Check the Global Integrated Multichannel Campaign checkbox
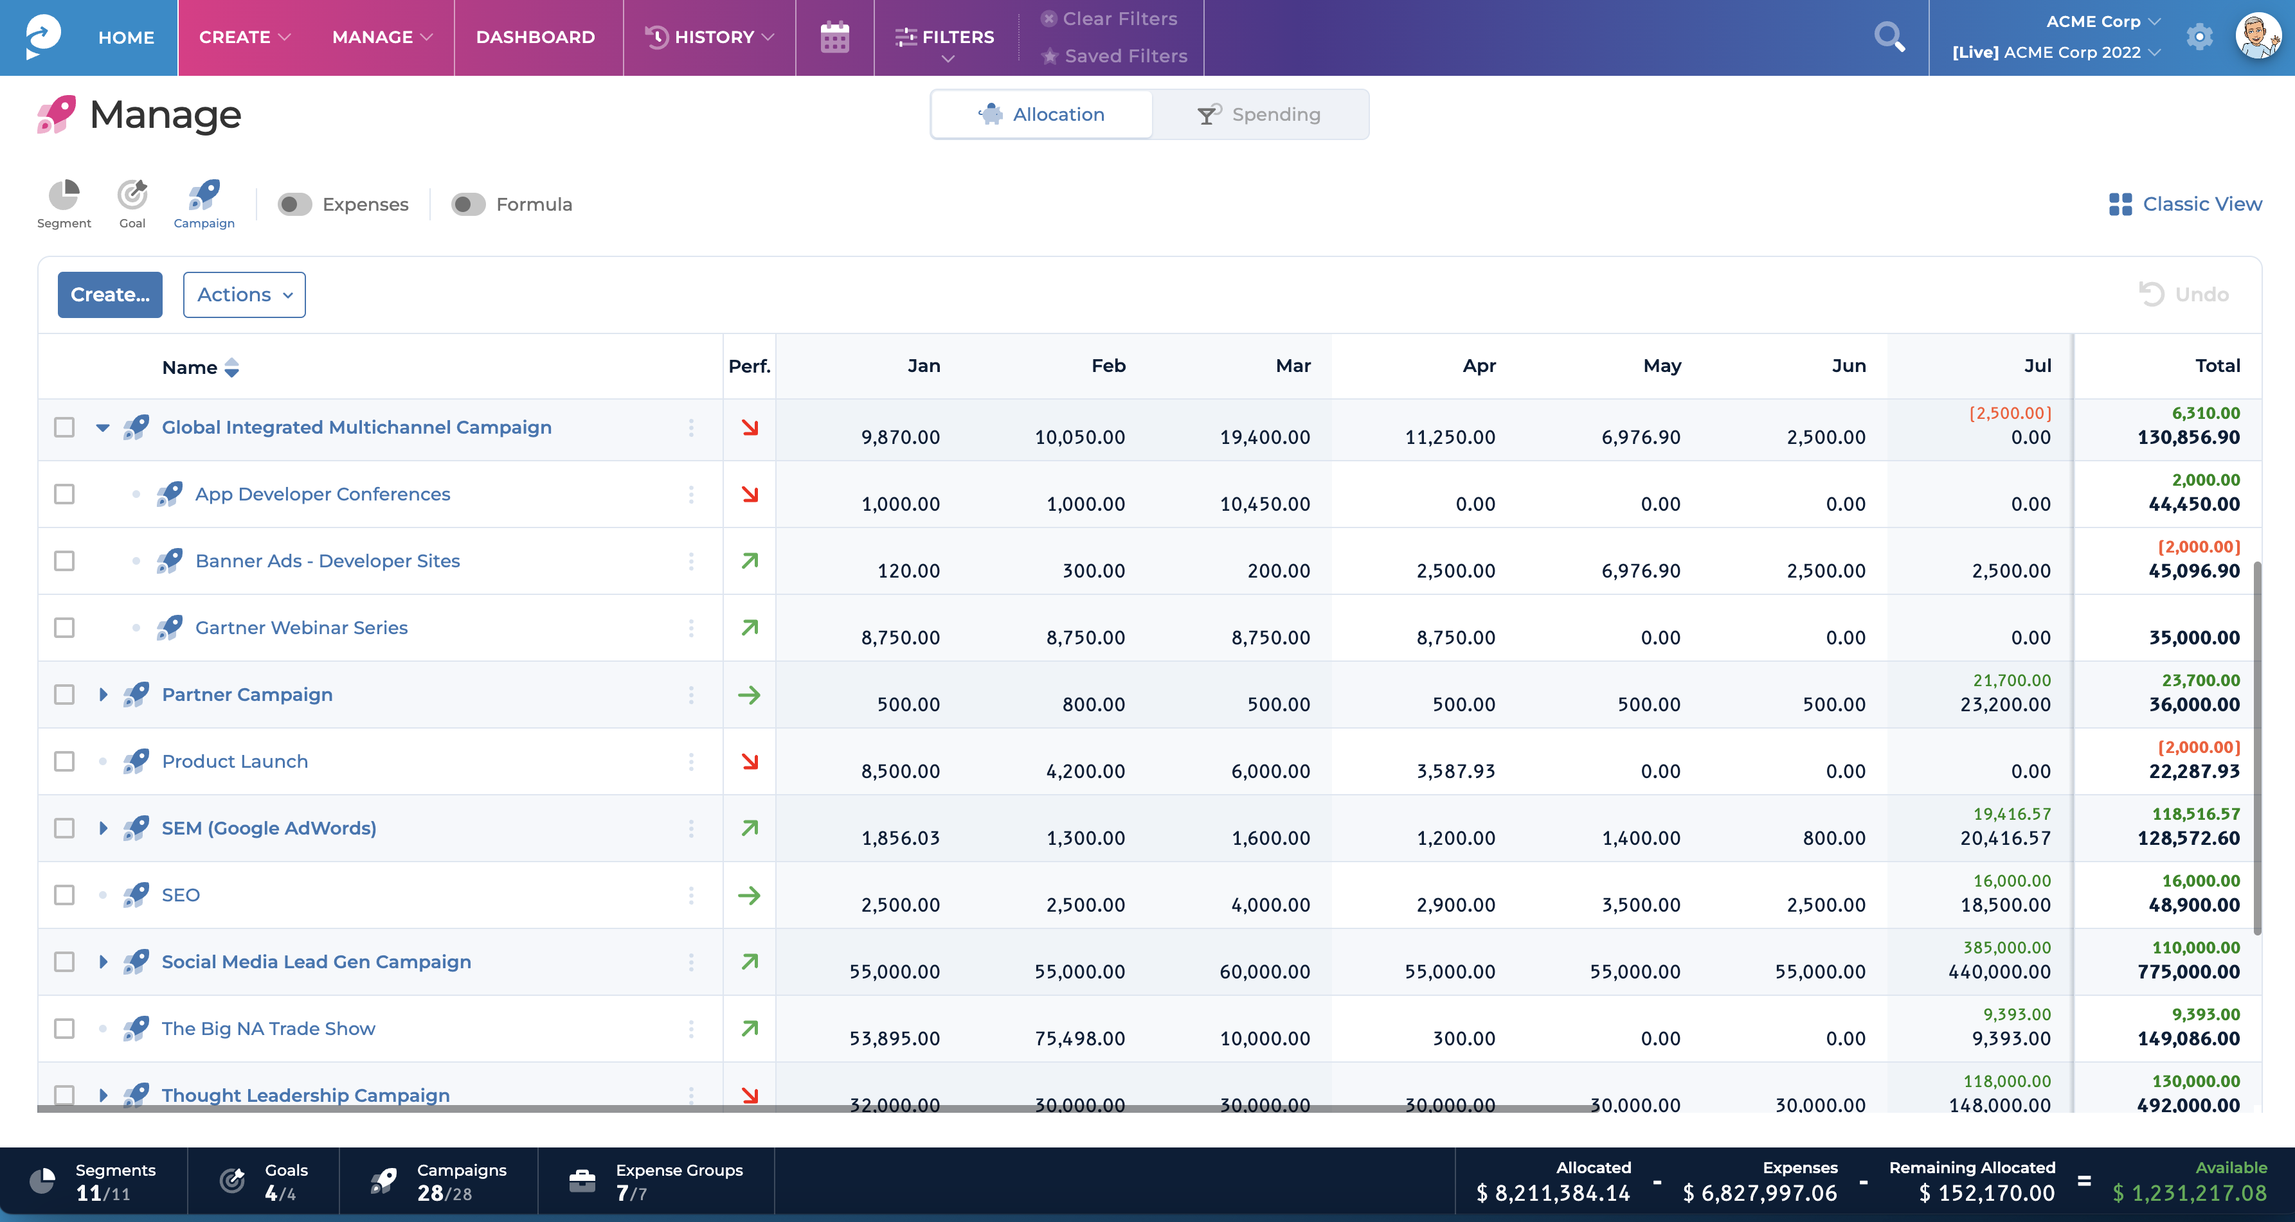The width and height of the screenshot is (2295, 1222). pos(64,427)
